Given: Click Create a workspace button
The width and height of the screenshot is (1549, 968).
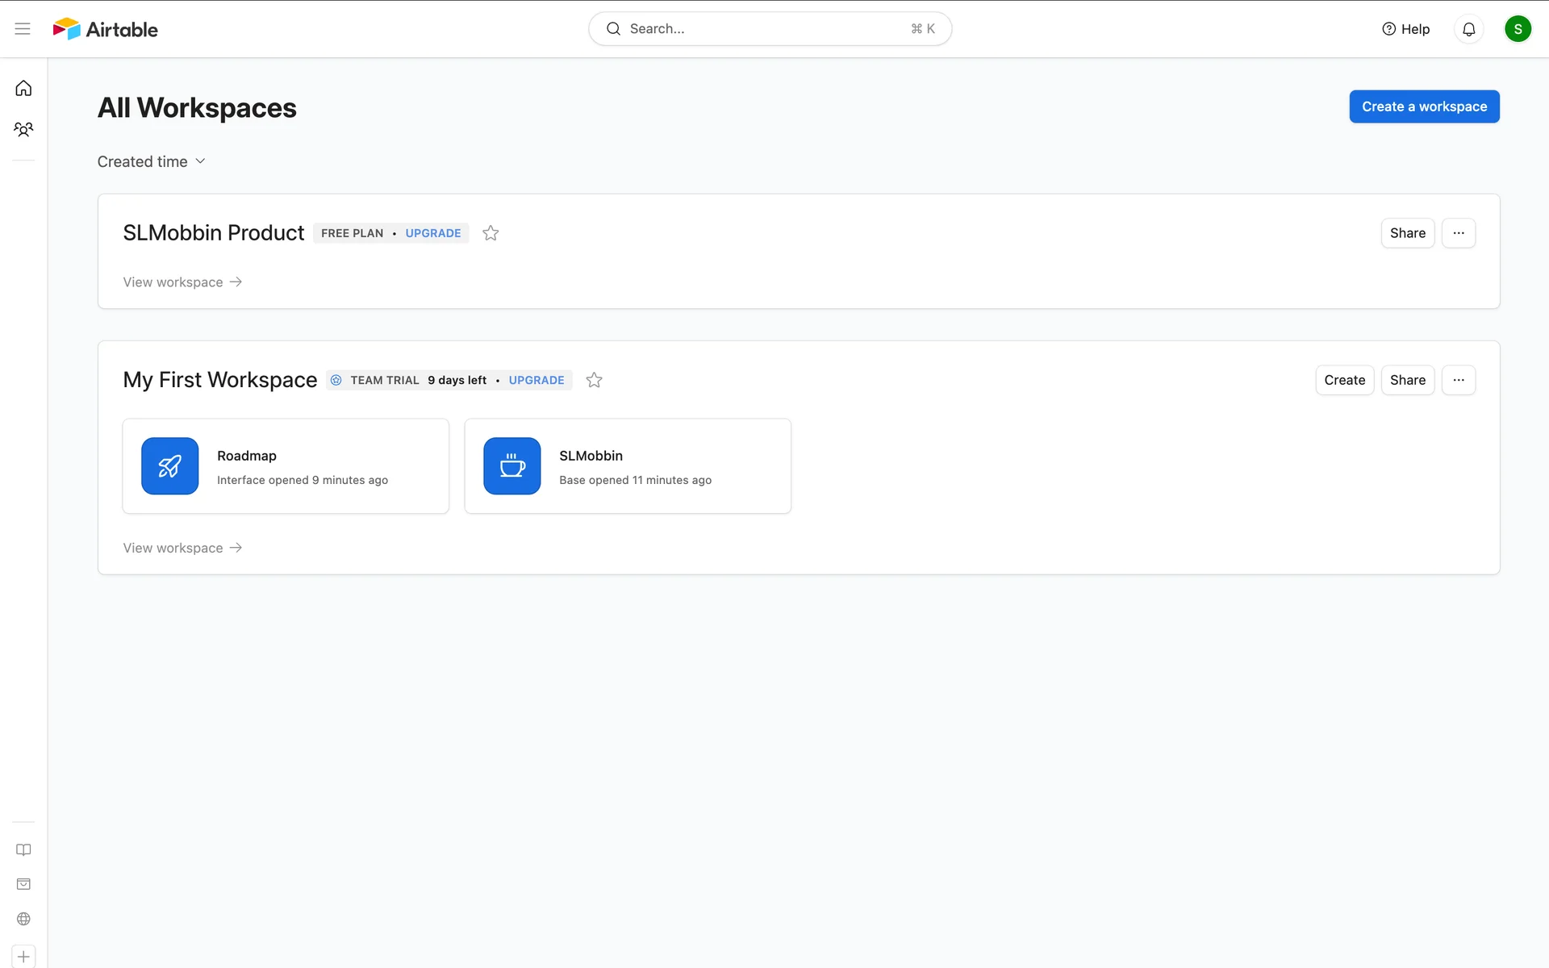Looking at the screenshot, I should [1424, 106].
